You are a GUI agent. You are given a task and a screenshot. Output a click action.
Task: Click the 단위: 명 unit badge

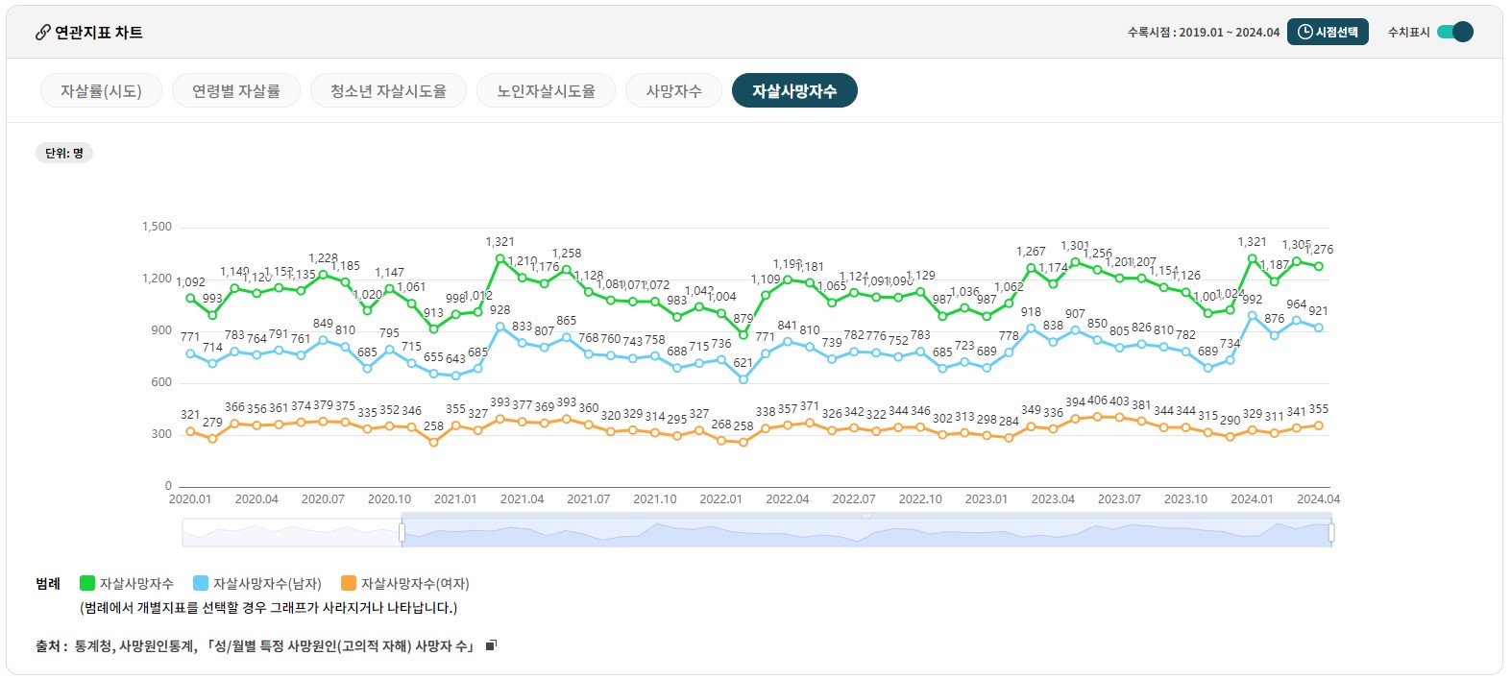coord(64,153)
